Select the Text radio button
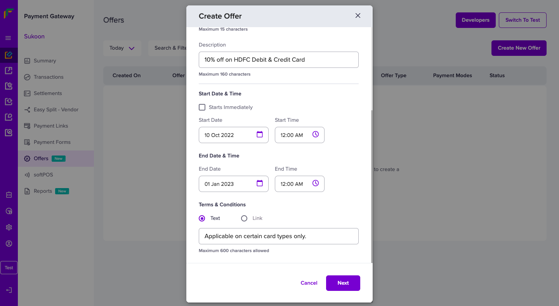The height and width of the screenshot is (306, 559). [x=201, y=218]
